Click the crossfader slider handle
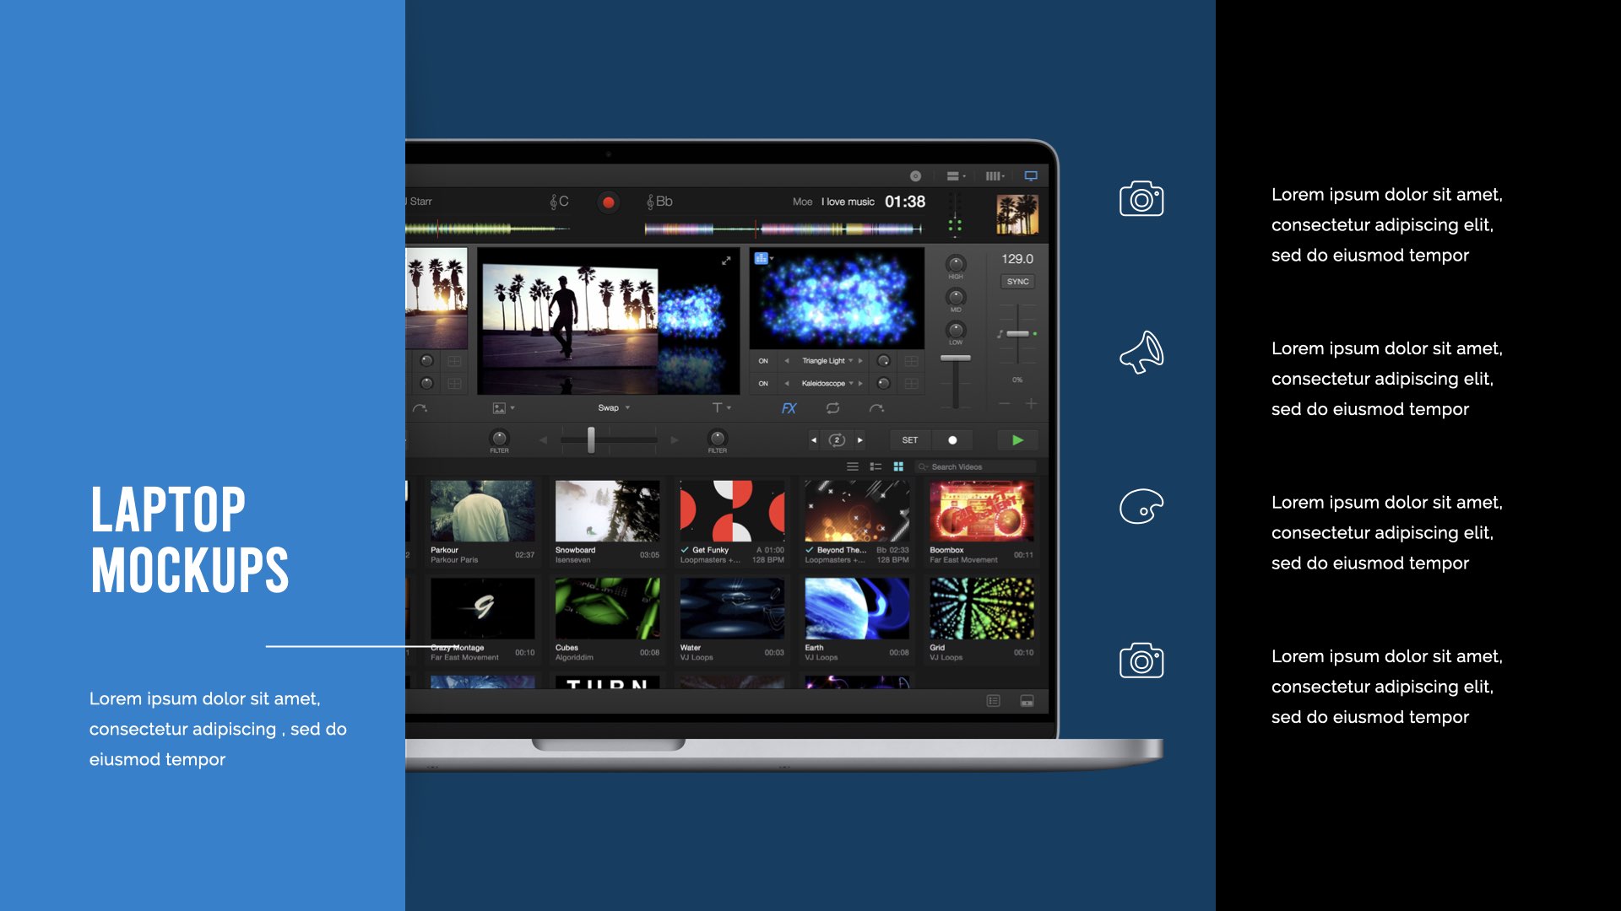The height and width of the screenshot is (911, 1621). [591, 439]
